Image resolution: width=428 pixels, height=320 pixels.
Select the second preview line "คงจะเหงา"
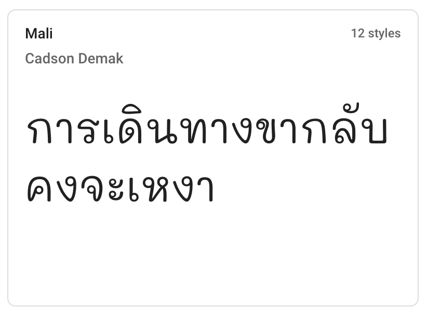[x=120, y=187]
